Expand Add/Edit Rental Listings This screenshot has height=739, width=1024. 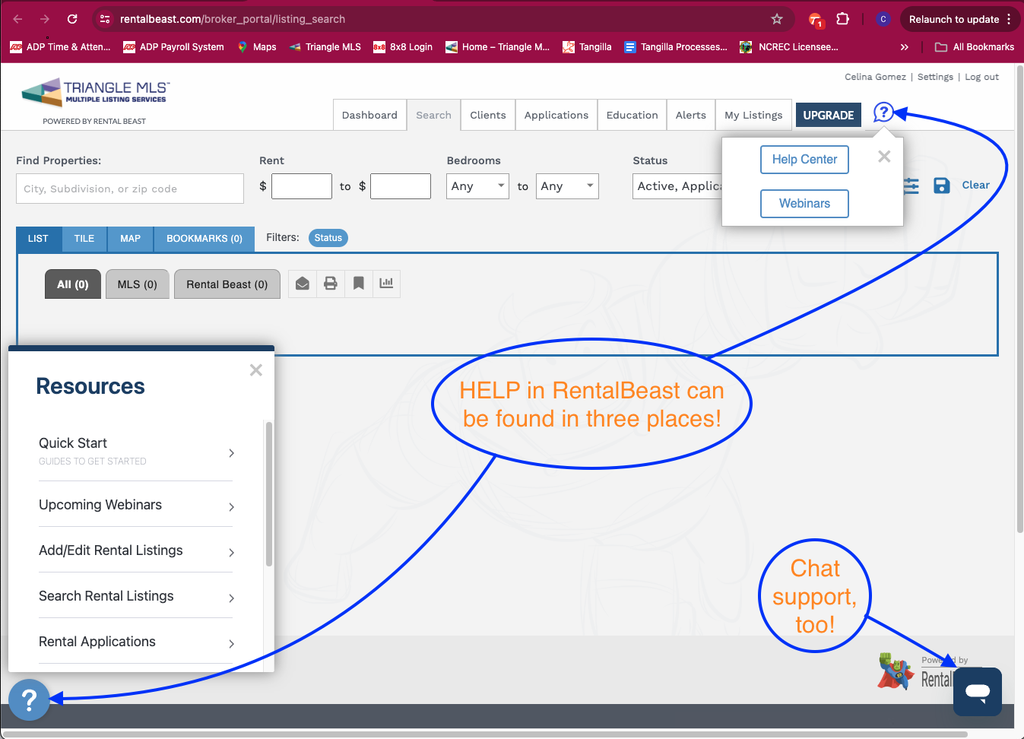[x=136, y=550]
